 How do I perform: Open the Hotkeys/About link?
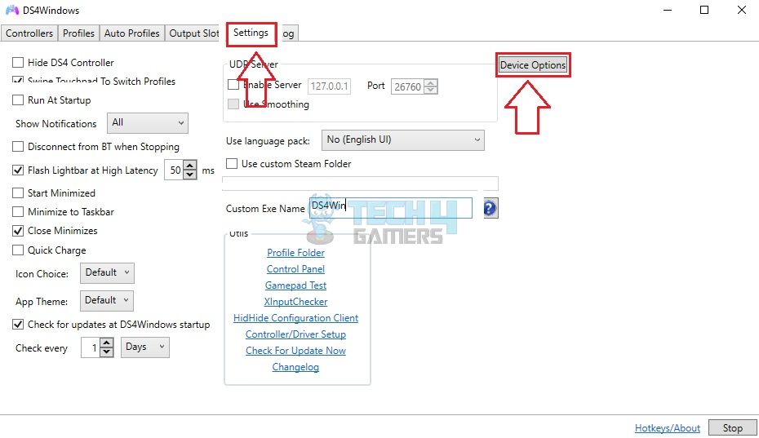pos(667,428)
